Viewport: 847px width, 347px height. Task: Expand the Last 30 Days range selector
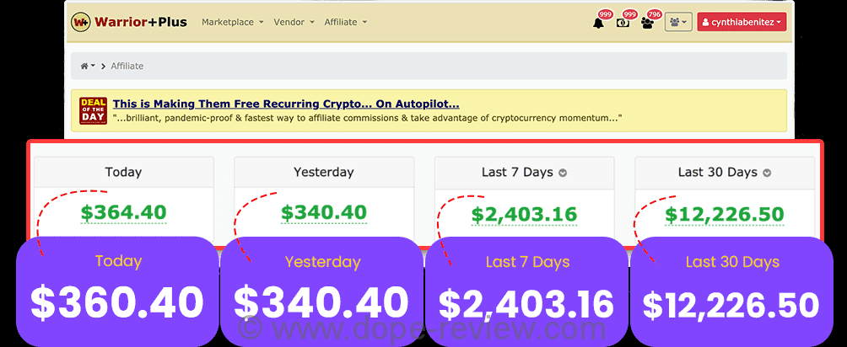767,173
